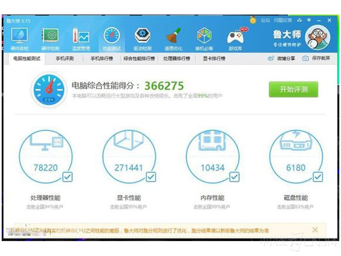Screen dimensions: 341x256
Task: Open 硬件体检 hardware checkup icon
Action: coord(19,37)
